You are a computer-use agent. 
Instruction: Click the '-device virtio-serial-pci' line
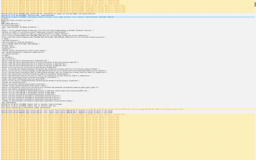[x=29, y=67]
